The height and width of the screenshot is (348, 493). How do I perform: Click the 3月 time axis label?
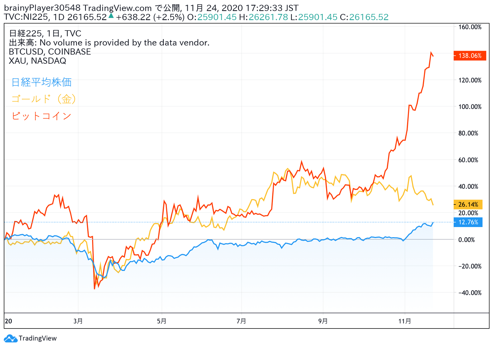[78, 321]
